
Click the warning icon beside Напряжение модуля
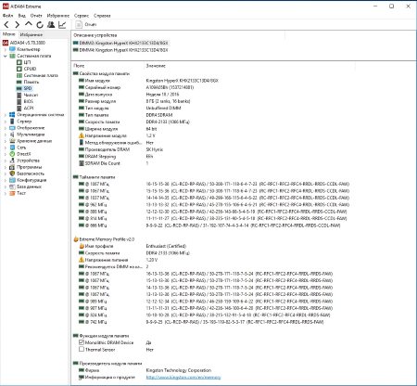(x=82, y=135)
